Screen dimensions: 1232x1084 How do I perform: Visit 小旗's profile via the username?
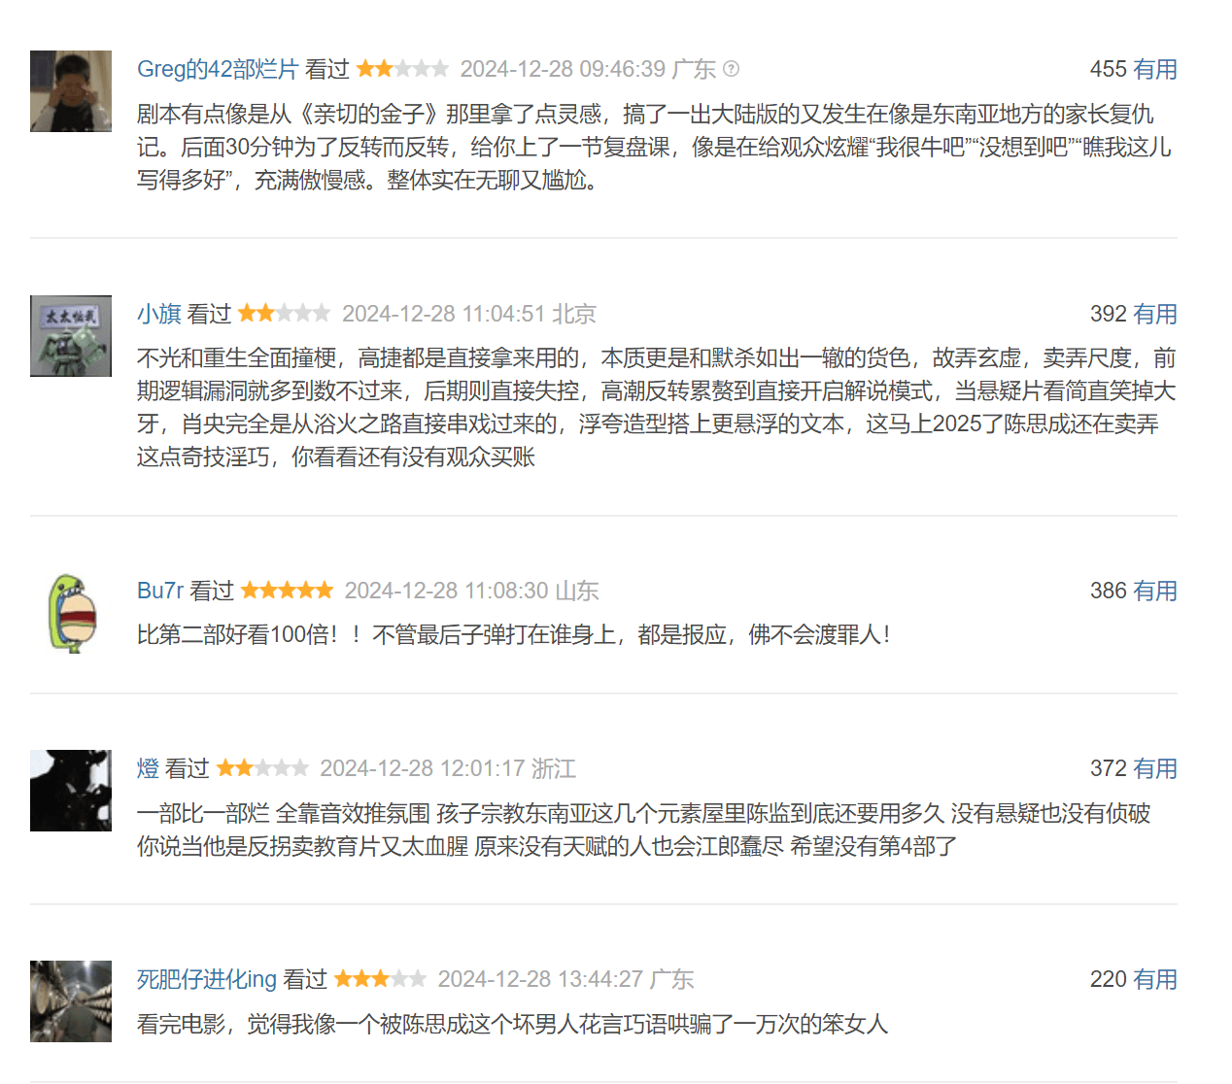tap(159, 314)
